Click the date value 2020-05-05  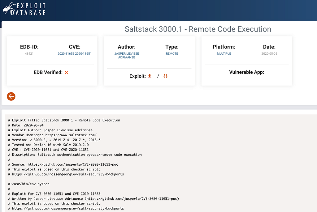click(269, 53)
